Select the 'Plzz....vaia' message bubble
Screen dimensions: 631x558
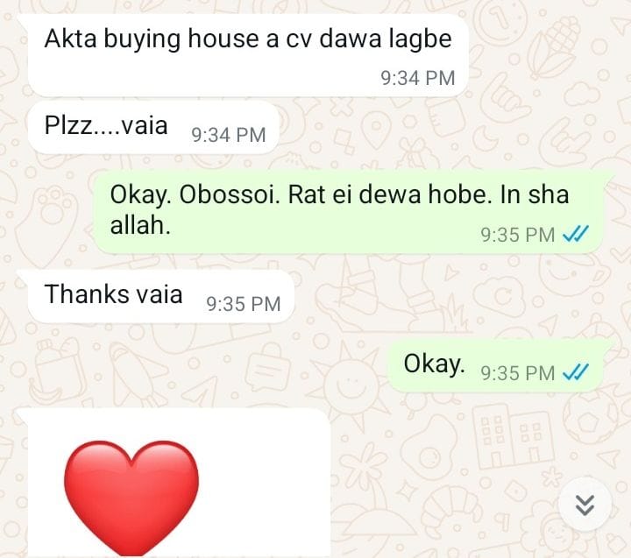point(153,128)
